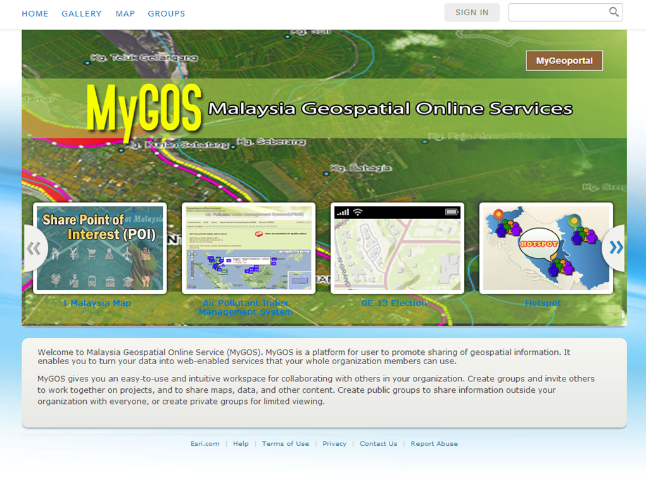The width and height of the screenshot is (646, 482).
Task: Open the Terms of Use link
Action: (285, 444)
